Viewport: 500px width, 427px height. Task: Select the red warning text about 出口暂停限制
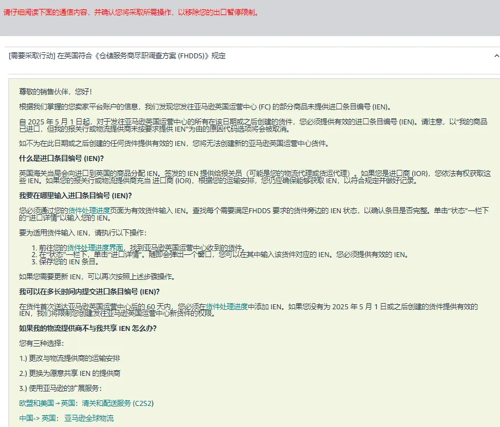tap(131, 12)
